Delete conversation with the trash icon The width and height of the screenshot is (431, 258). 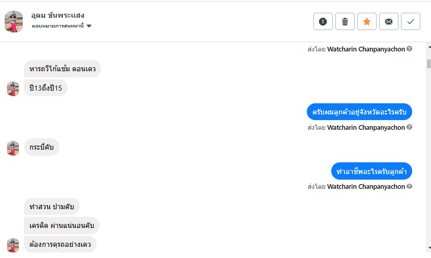click(344, 21)
